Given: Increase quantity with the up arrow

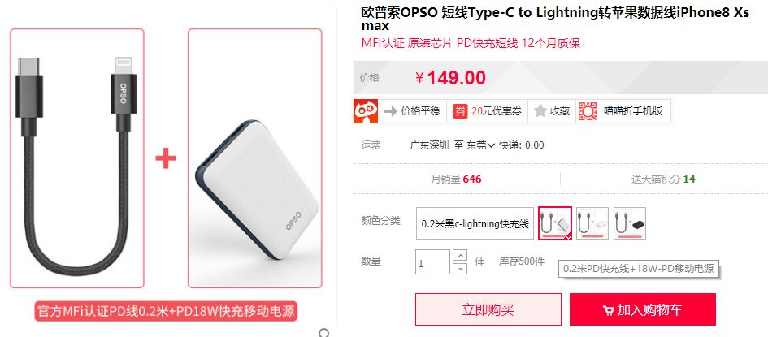Looking at the screenshot, I should coord(460,255).
